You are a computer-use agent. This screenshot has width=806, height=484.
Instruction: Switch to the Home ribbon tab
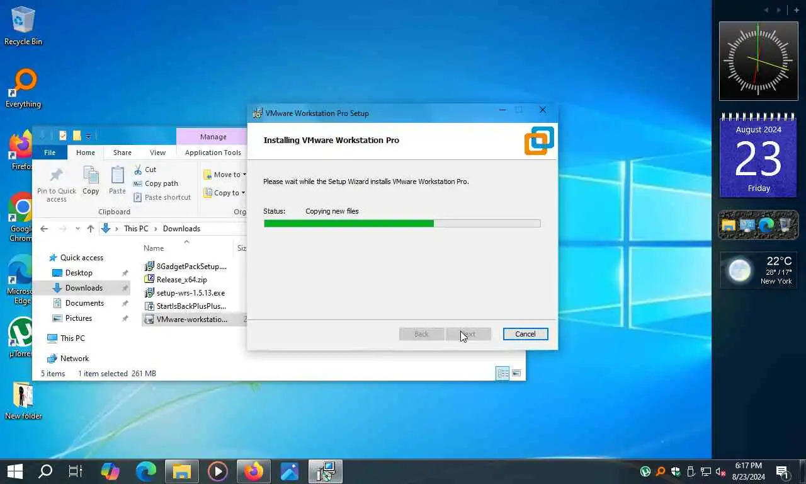(86, 153)
